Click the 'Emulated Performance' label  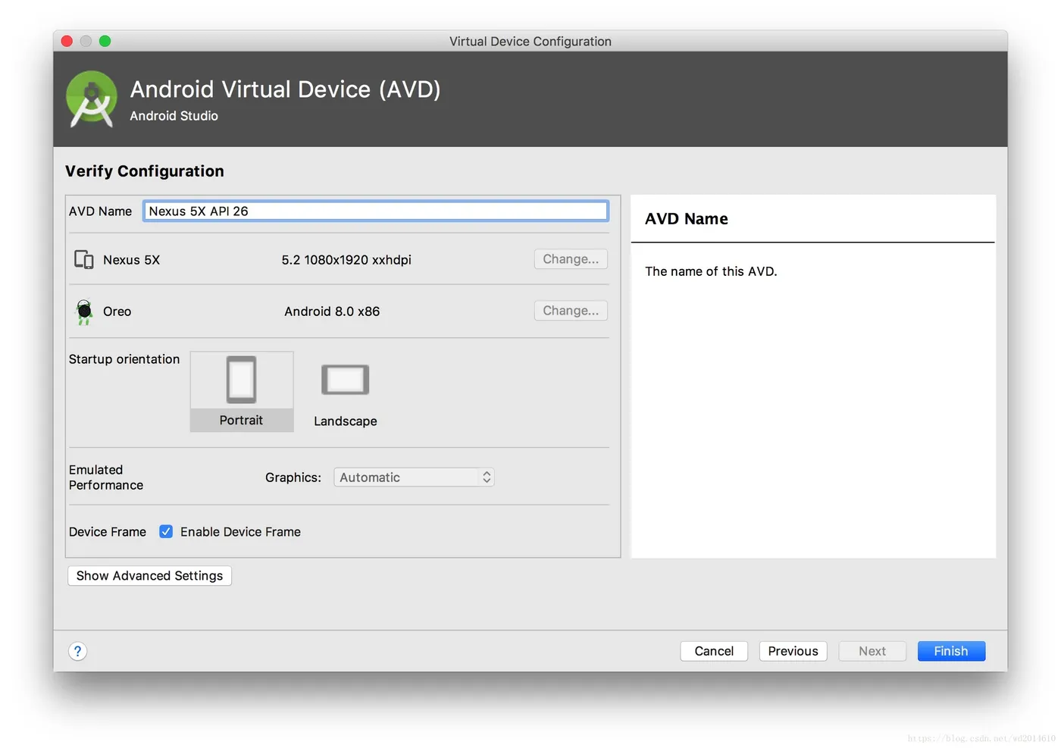click(106, 477)
